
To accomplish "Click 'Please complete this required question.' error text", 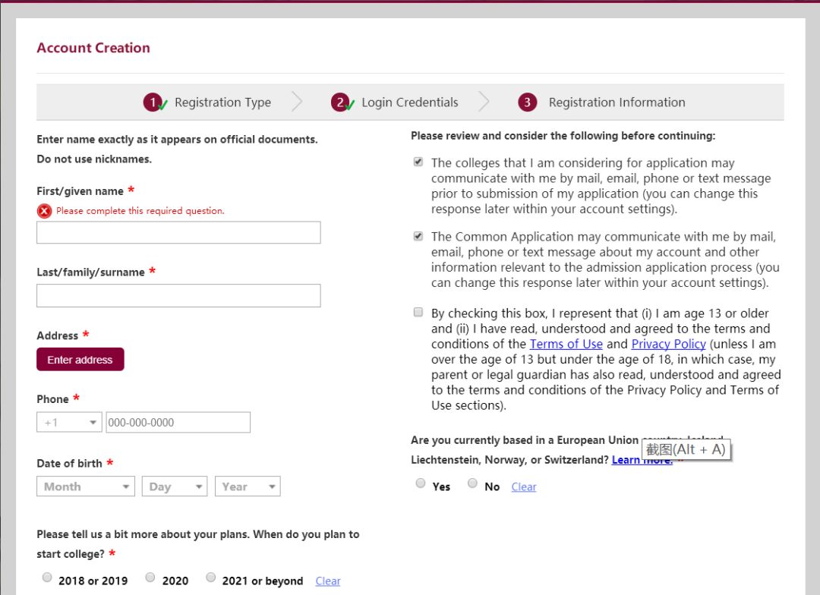I will pyautogui.click(x=140, y=211).
